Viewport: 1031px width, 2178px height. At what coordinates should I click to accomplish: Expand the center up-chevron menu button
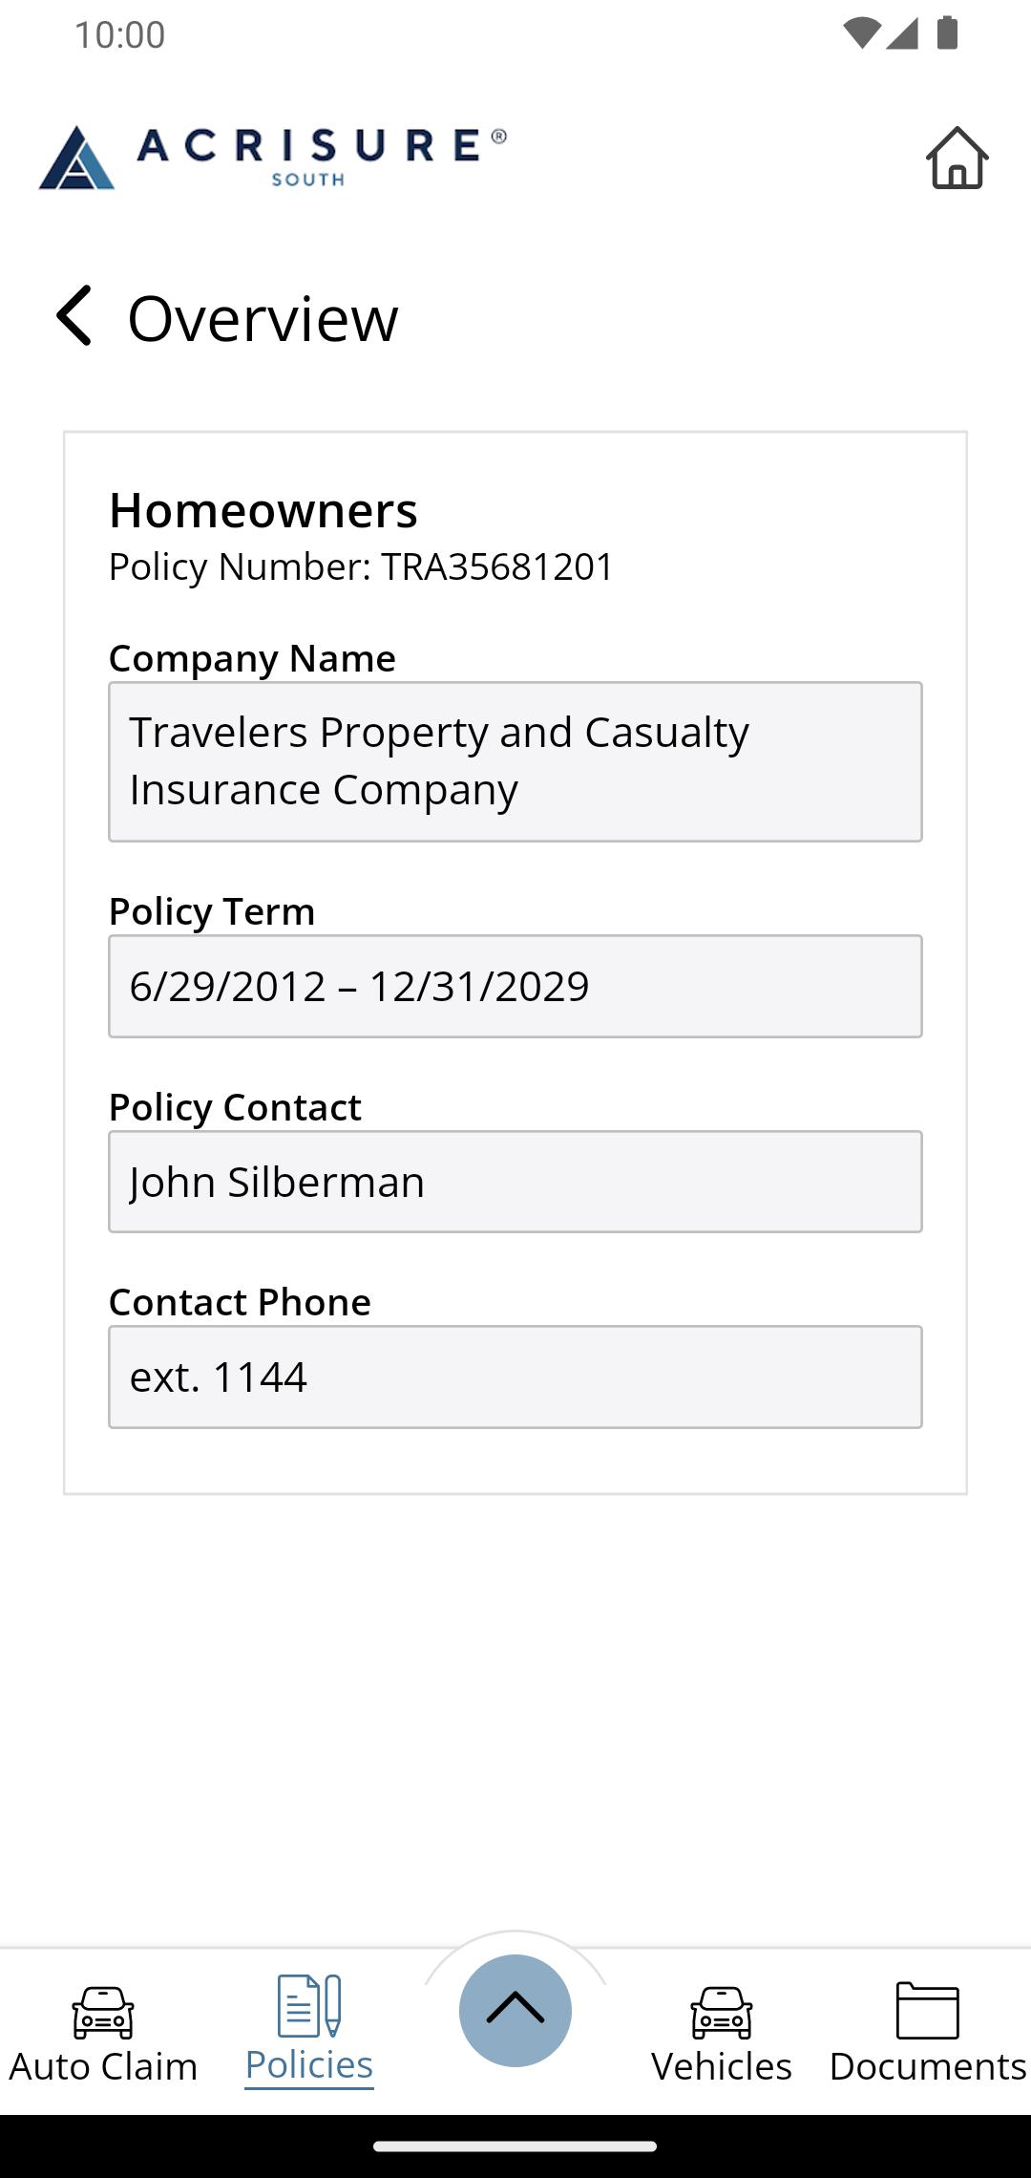pos(515,2010)
